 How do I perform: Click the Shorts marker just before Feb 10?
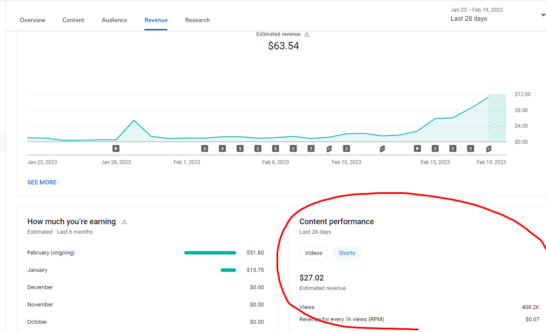(x=329, y=148)
